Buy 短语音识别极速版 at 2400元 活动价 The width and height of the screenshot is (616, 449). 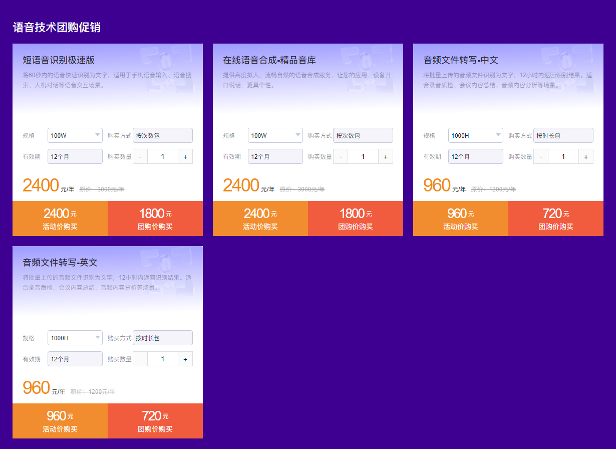click(60, 218)
